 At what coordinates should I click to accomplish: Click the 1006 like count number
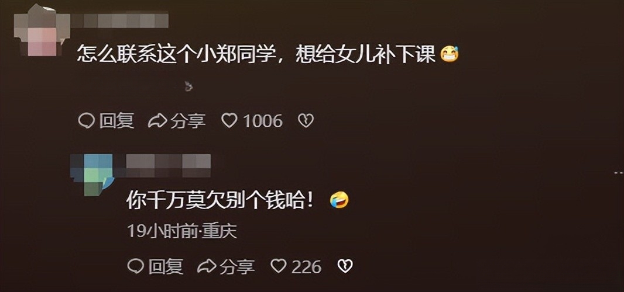[263, 121]
